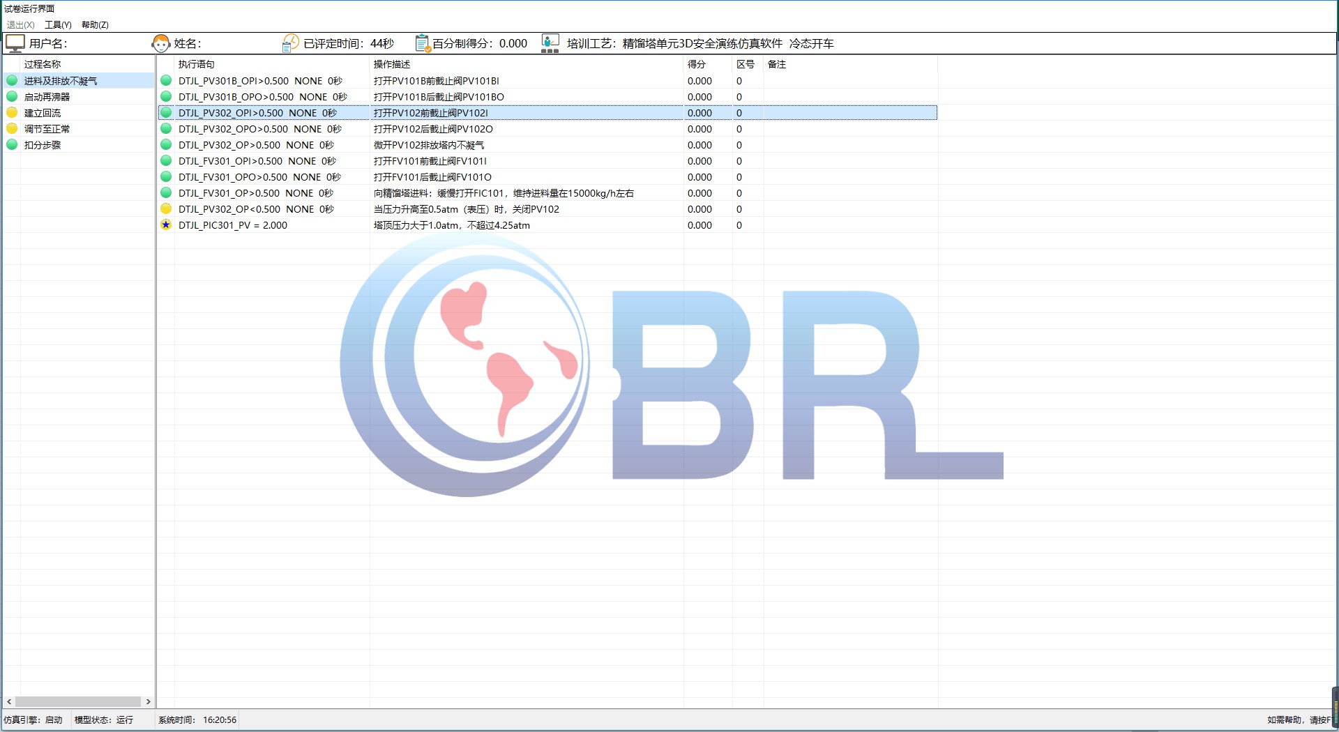This screenshot has height=732, width=1339.
Task: Click the training icon beside 培训工艺
Action: coord(550,43)
